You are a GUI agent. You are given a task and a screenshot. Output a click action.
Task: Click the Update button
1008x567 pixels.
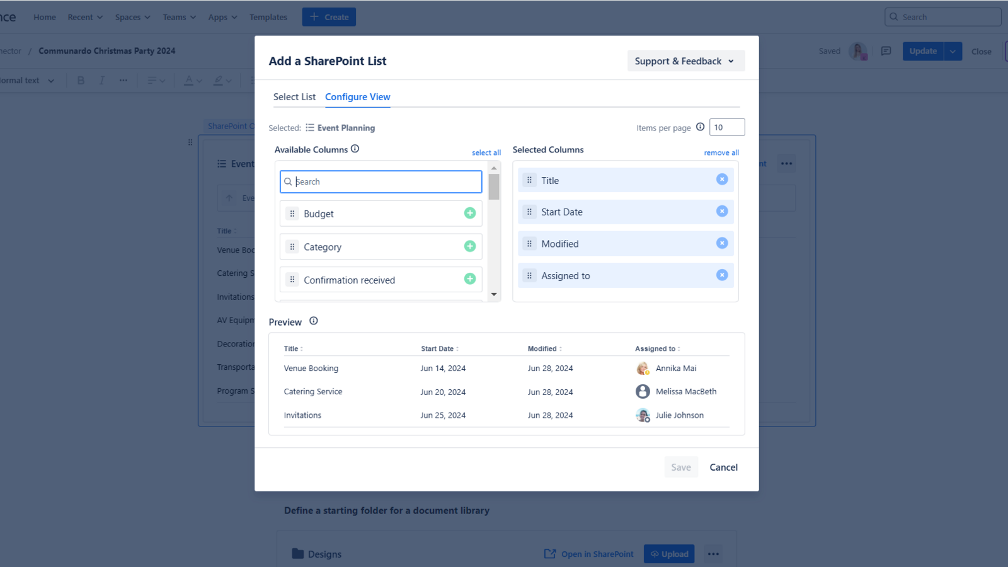click(x=923, y=51)
